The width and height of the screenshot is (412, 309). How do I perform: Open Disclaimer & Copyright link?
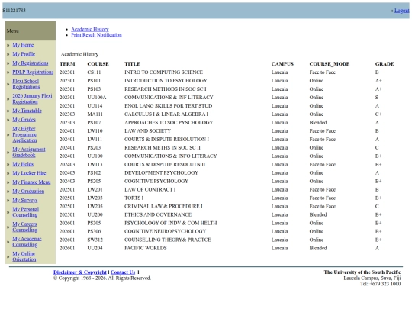pos(80,272)
